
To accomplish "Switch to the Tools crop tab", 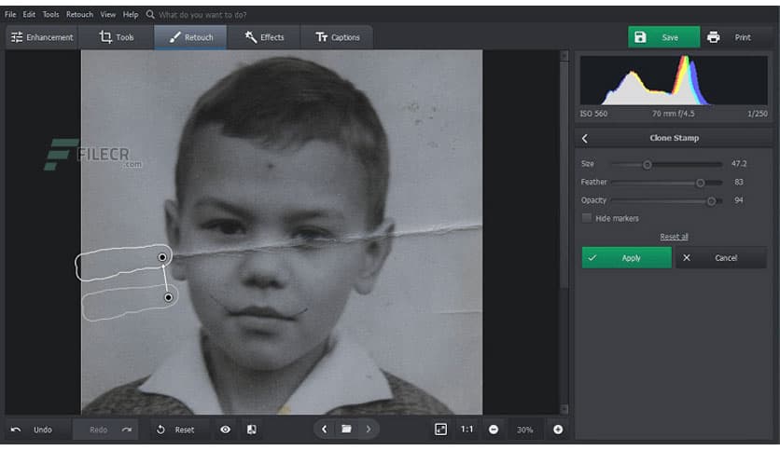I will coord(117,37).
